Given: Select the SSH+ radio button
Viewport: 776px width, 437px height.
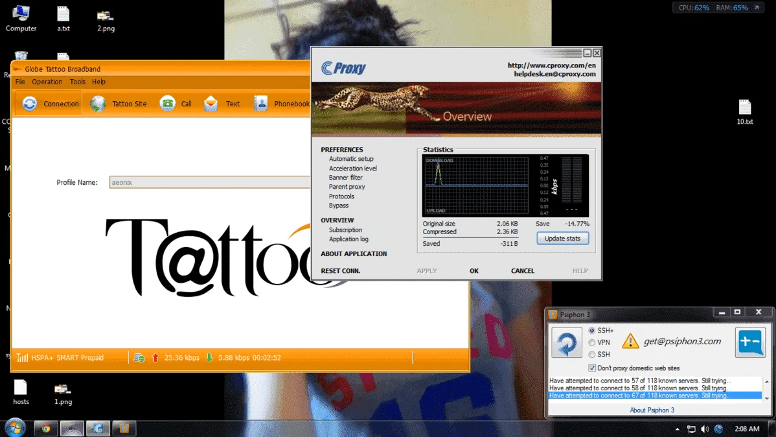Looking at the screenshot, I should [x=592, y=331].
